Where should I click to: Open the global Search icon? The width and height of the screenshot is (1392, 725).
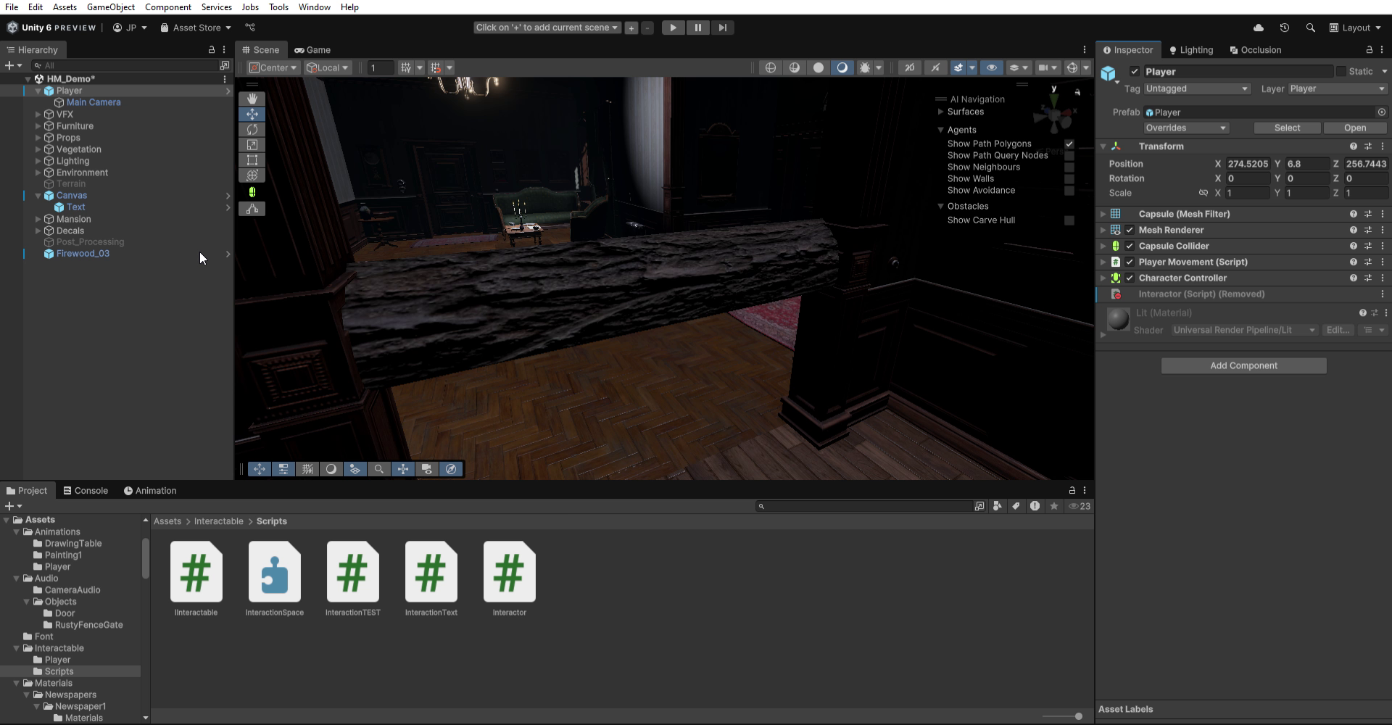[1310, 28]
